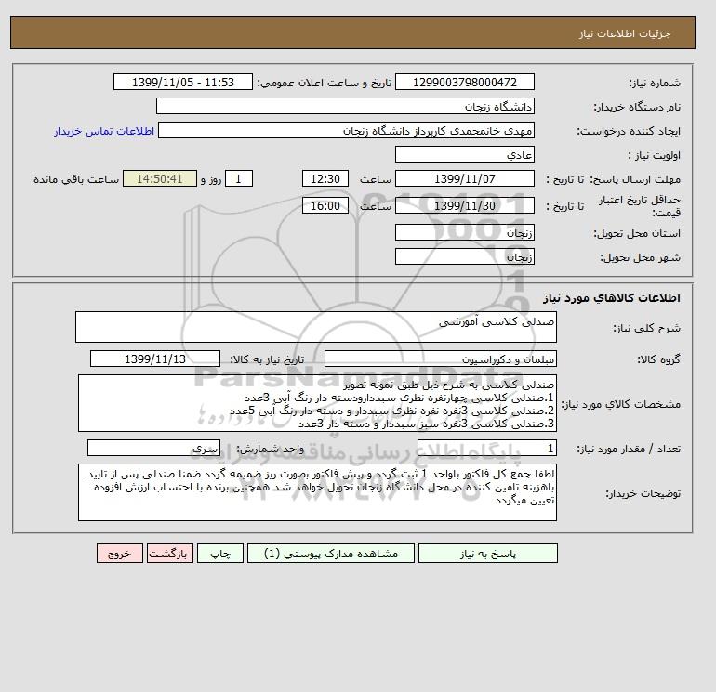Click the حداقل تاریخ اعتبار قیمت label

tap(640, 206)
